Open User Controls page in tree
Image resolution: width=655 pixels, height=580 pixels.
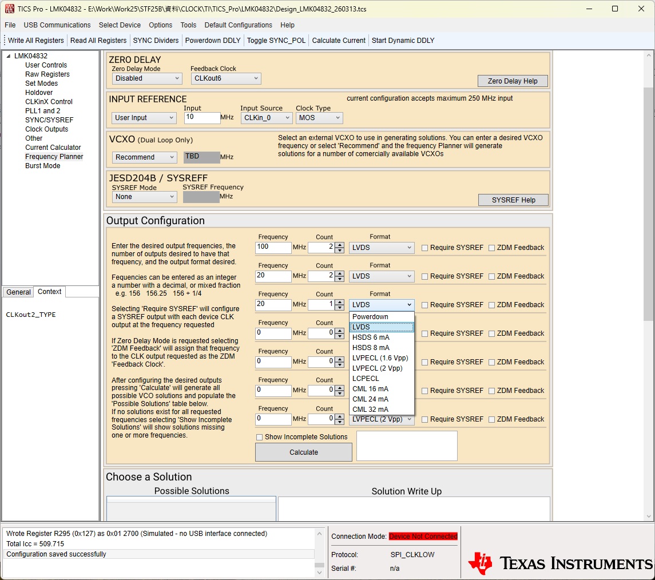[46, 65]
